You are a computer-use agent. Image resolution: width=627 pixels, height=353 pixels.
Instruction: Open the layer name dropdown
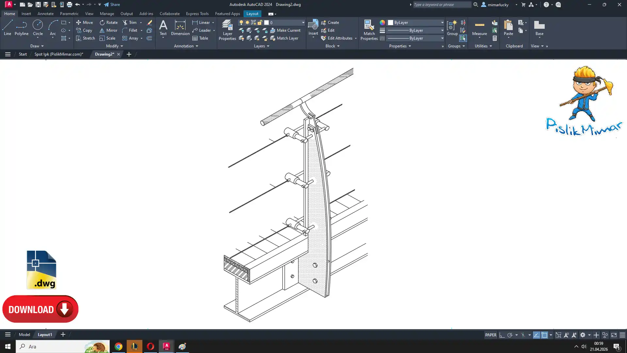tap(303, 23)
